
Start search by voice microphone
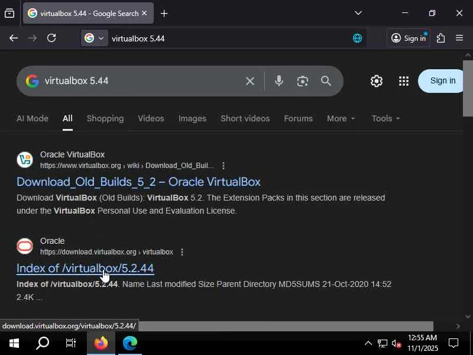point(279,81)
